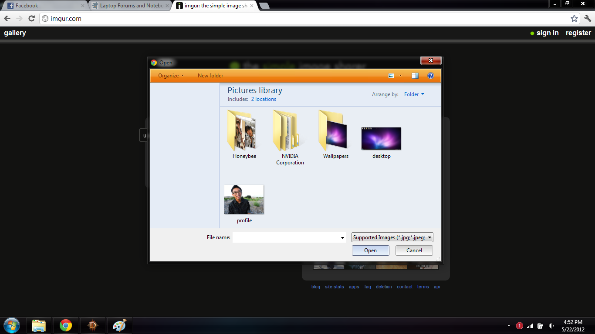
Task: Open the Supported Images file type dropdown
Action: [x=392, y=237]
